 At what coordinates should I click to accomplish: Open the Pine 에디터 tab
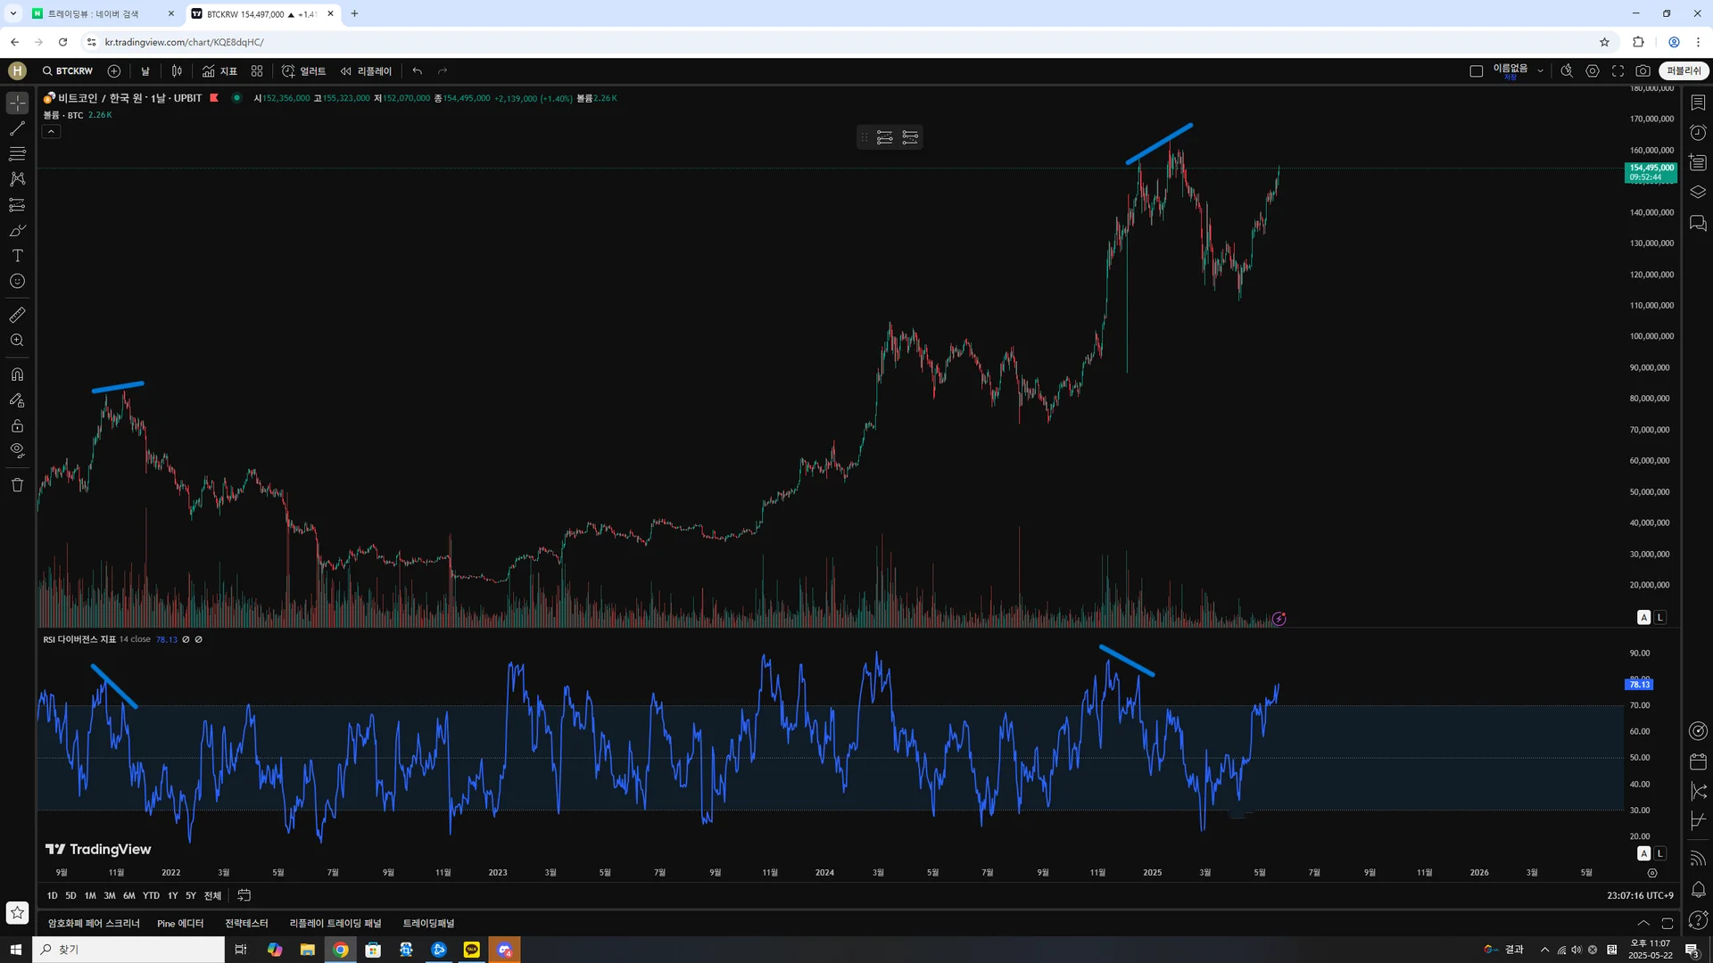(x=180, y=923)
